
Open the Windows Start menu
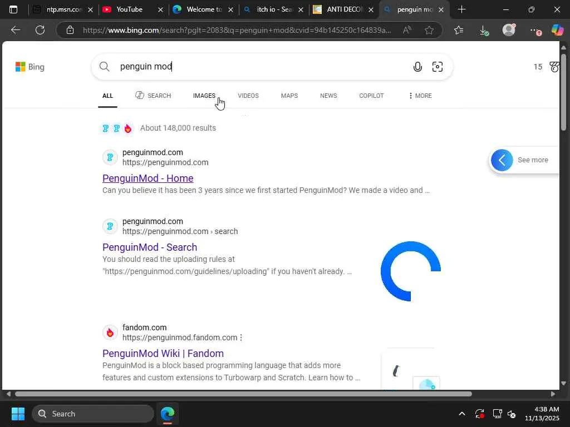18,414
